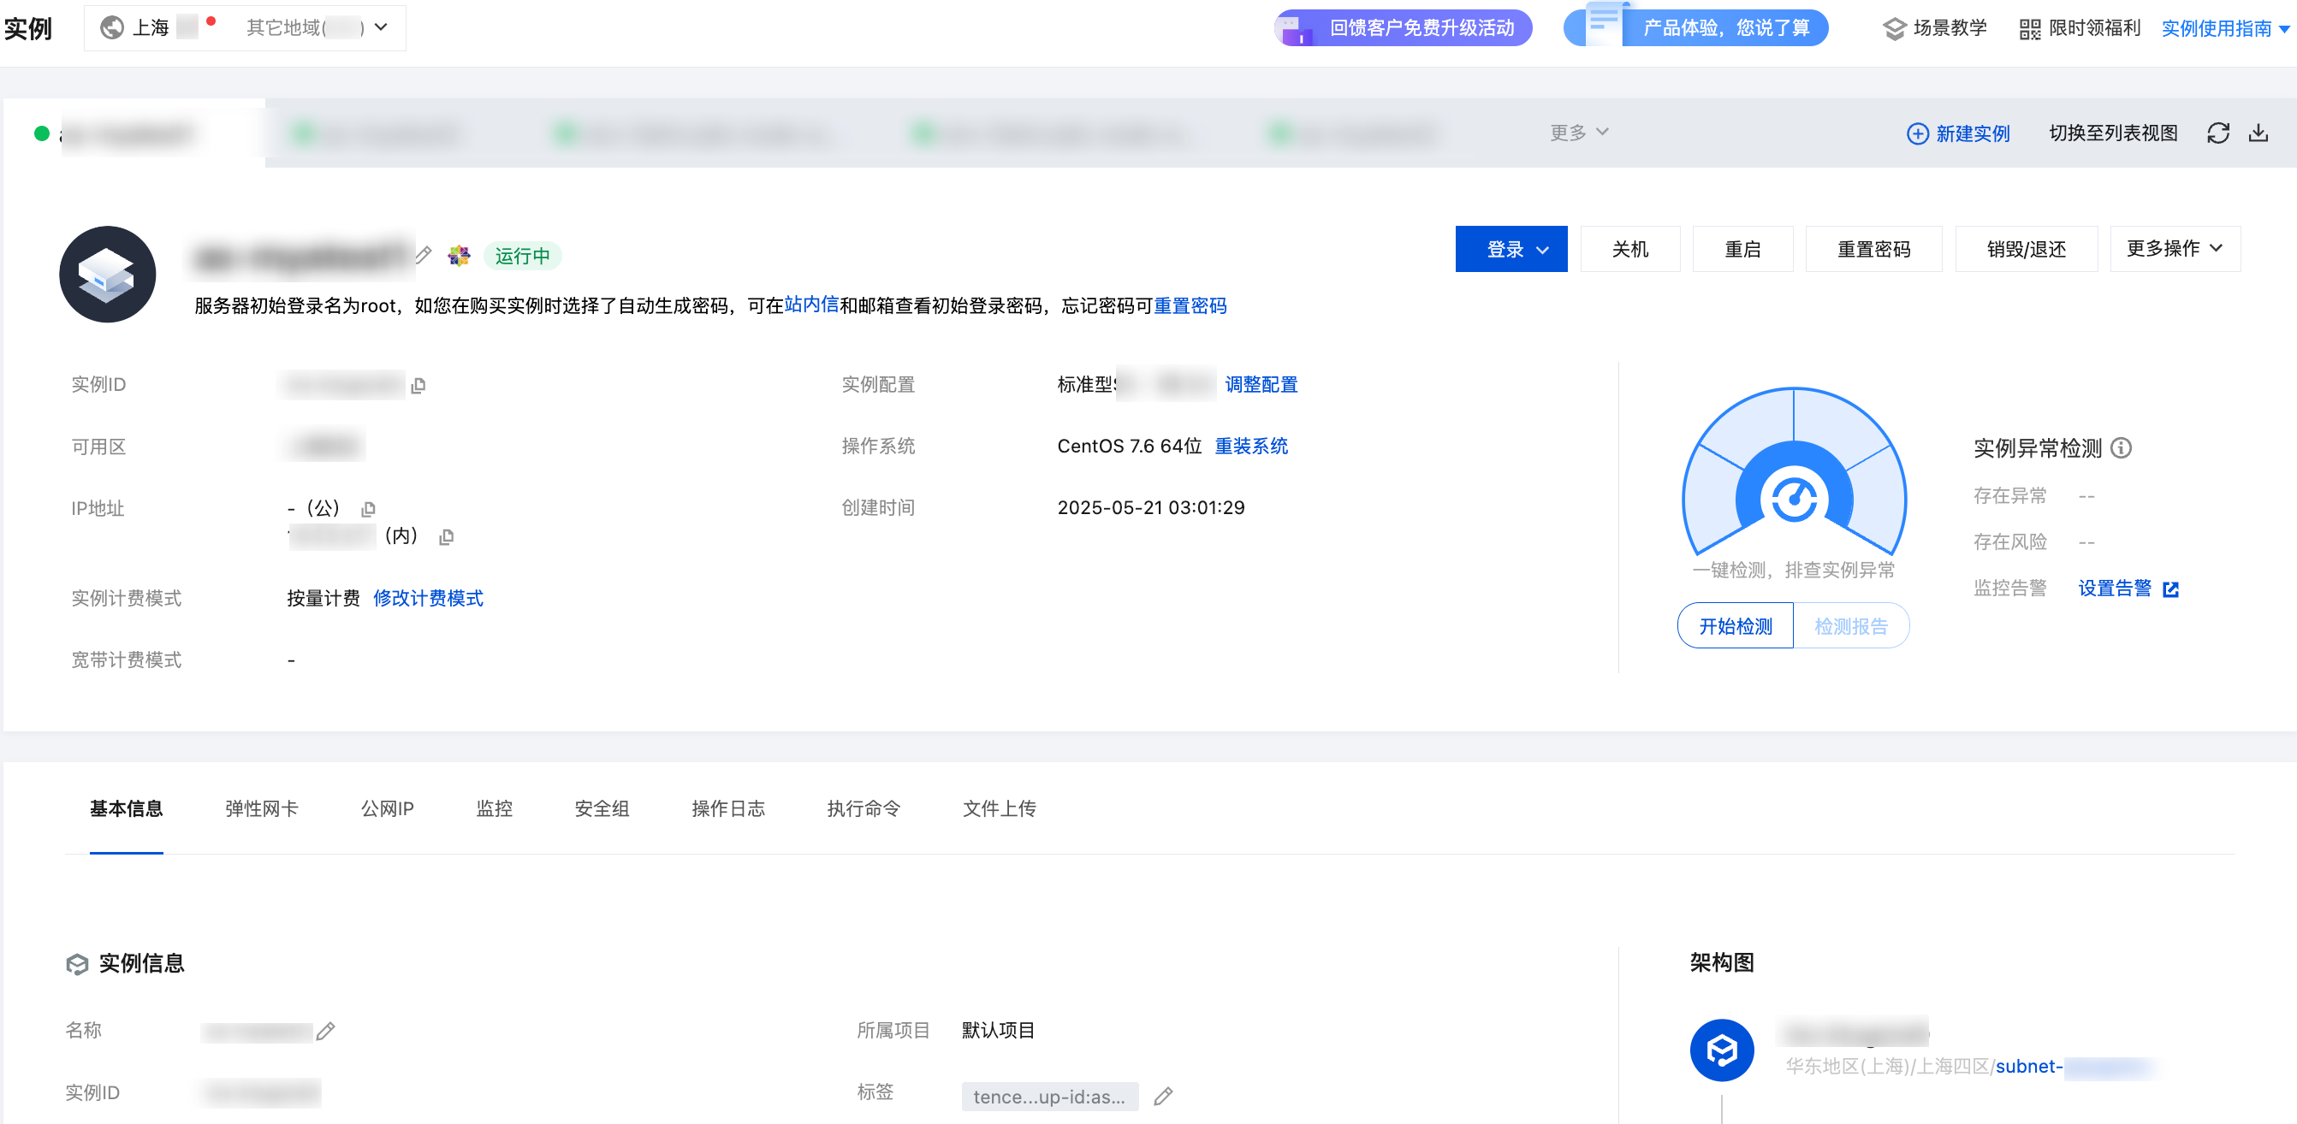Screen dimensions: 2297x1124
Task: Copy the private IP address
Action: [447, 536]
